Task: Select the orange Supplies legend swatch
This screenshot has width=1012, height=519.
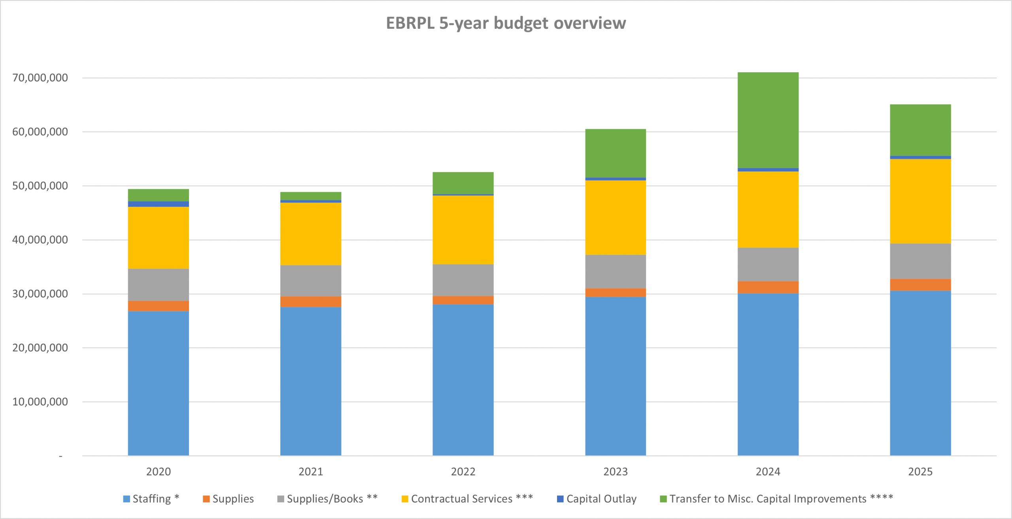Action: (206, 499)
